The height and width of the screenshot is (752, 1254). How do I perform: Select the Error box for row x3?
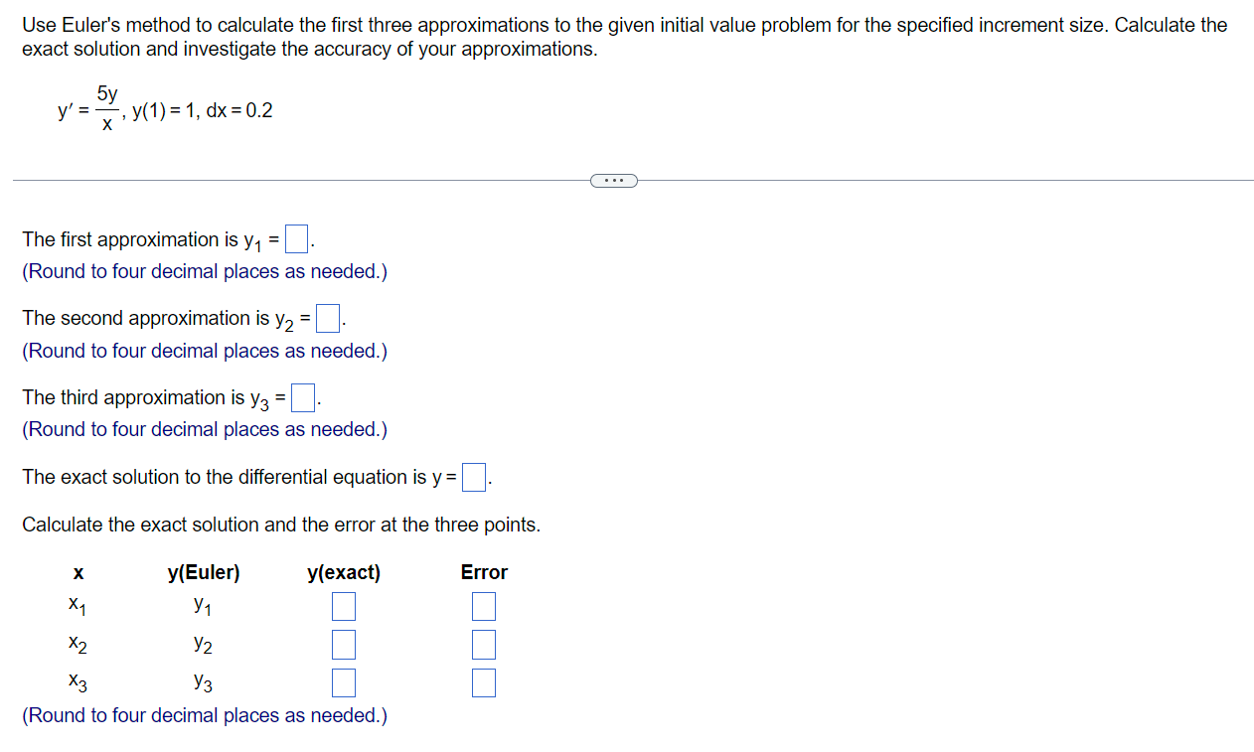coord(483,682)
